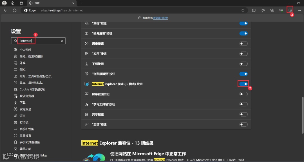Open the Favorites list toolbar icon

[x=263, y=10]
